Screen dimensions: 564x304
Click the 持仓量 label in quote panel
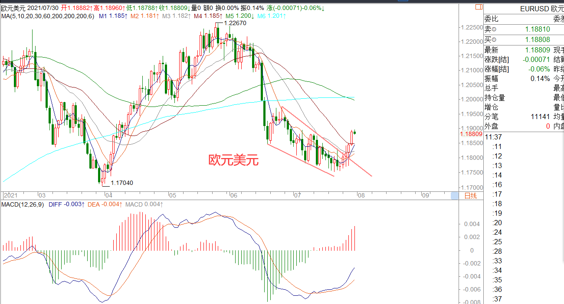pos(495,97)
